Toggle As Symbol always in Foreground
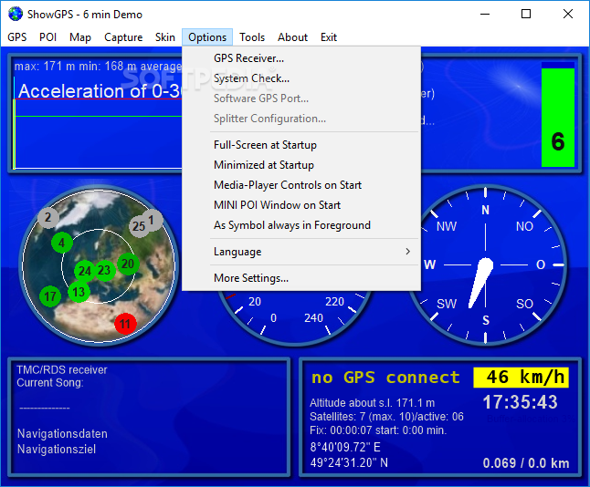 pos(301,224)
